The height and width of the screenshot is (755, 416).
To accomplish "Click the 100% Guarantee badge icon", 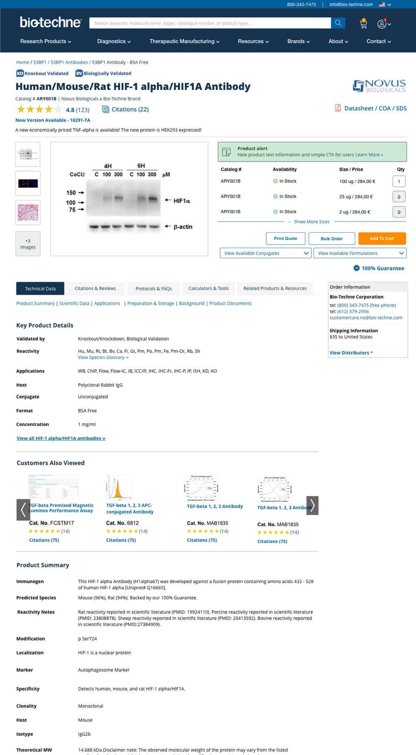I will click(x=357, y=268).
